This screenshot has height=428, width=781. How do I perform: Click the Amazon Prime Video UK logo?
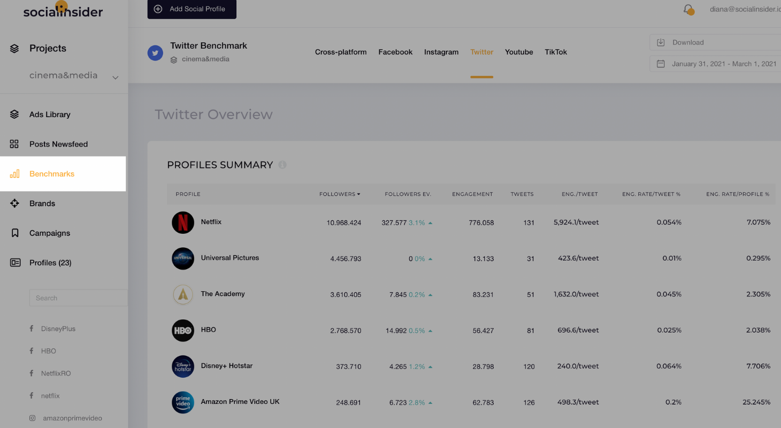183,402
